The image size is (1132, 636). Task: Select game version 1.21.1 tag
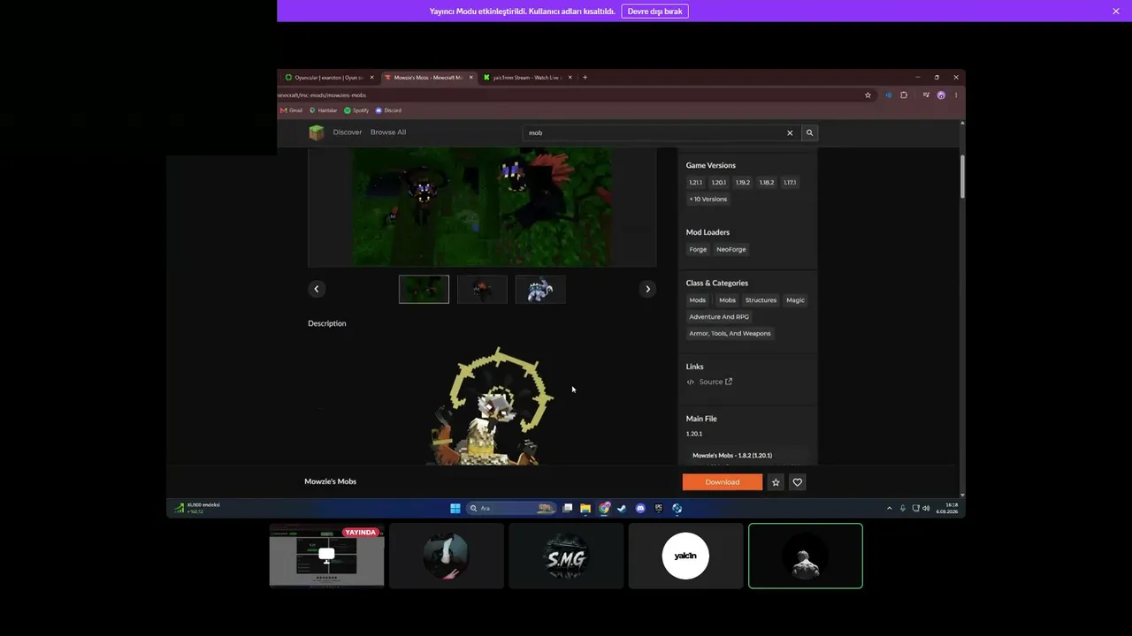pos(696,183)
